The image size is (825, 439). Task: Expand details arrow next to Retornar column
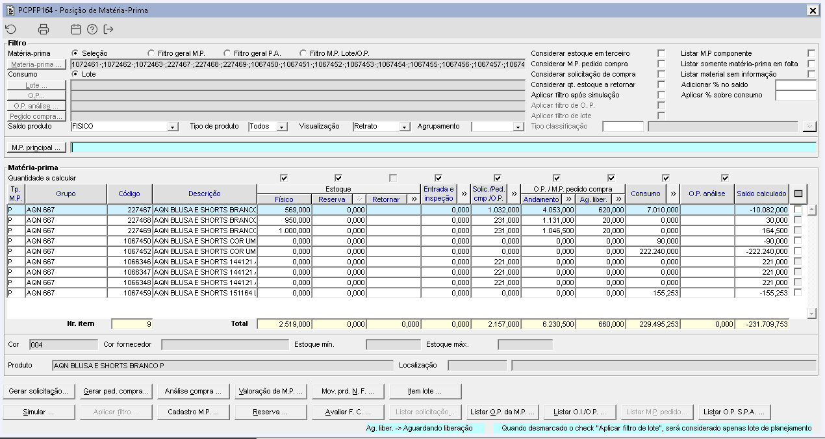(414, 199)
